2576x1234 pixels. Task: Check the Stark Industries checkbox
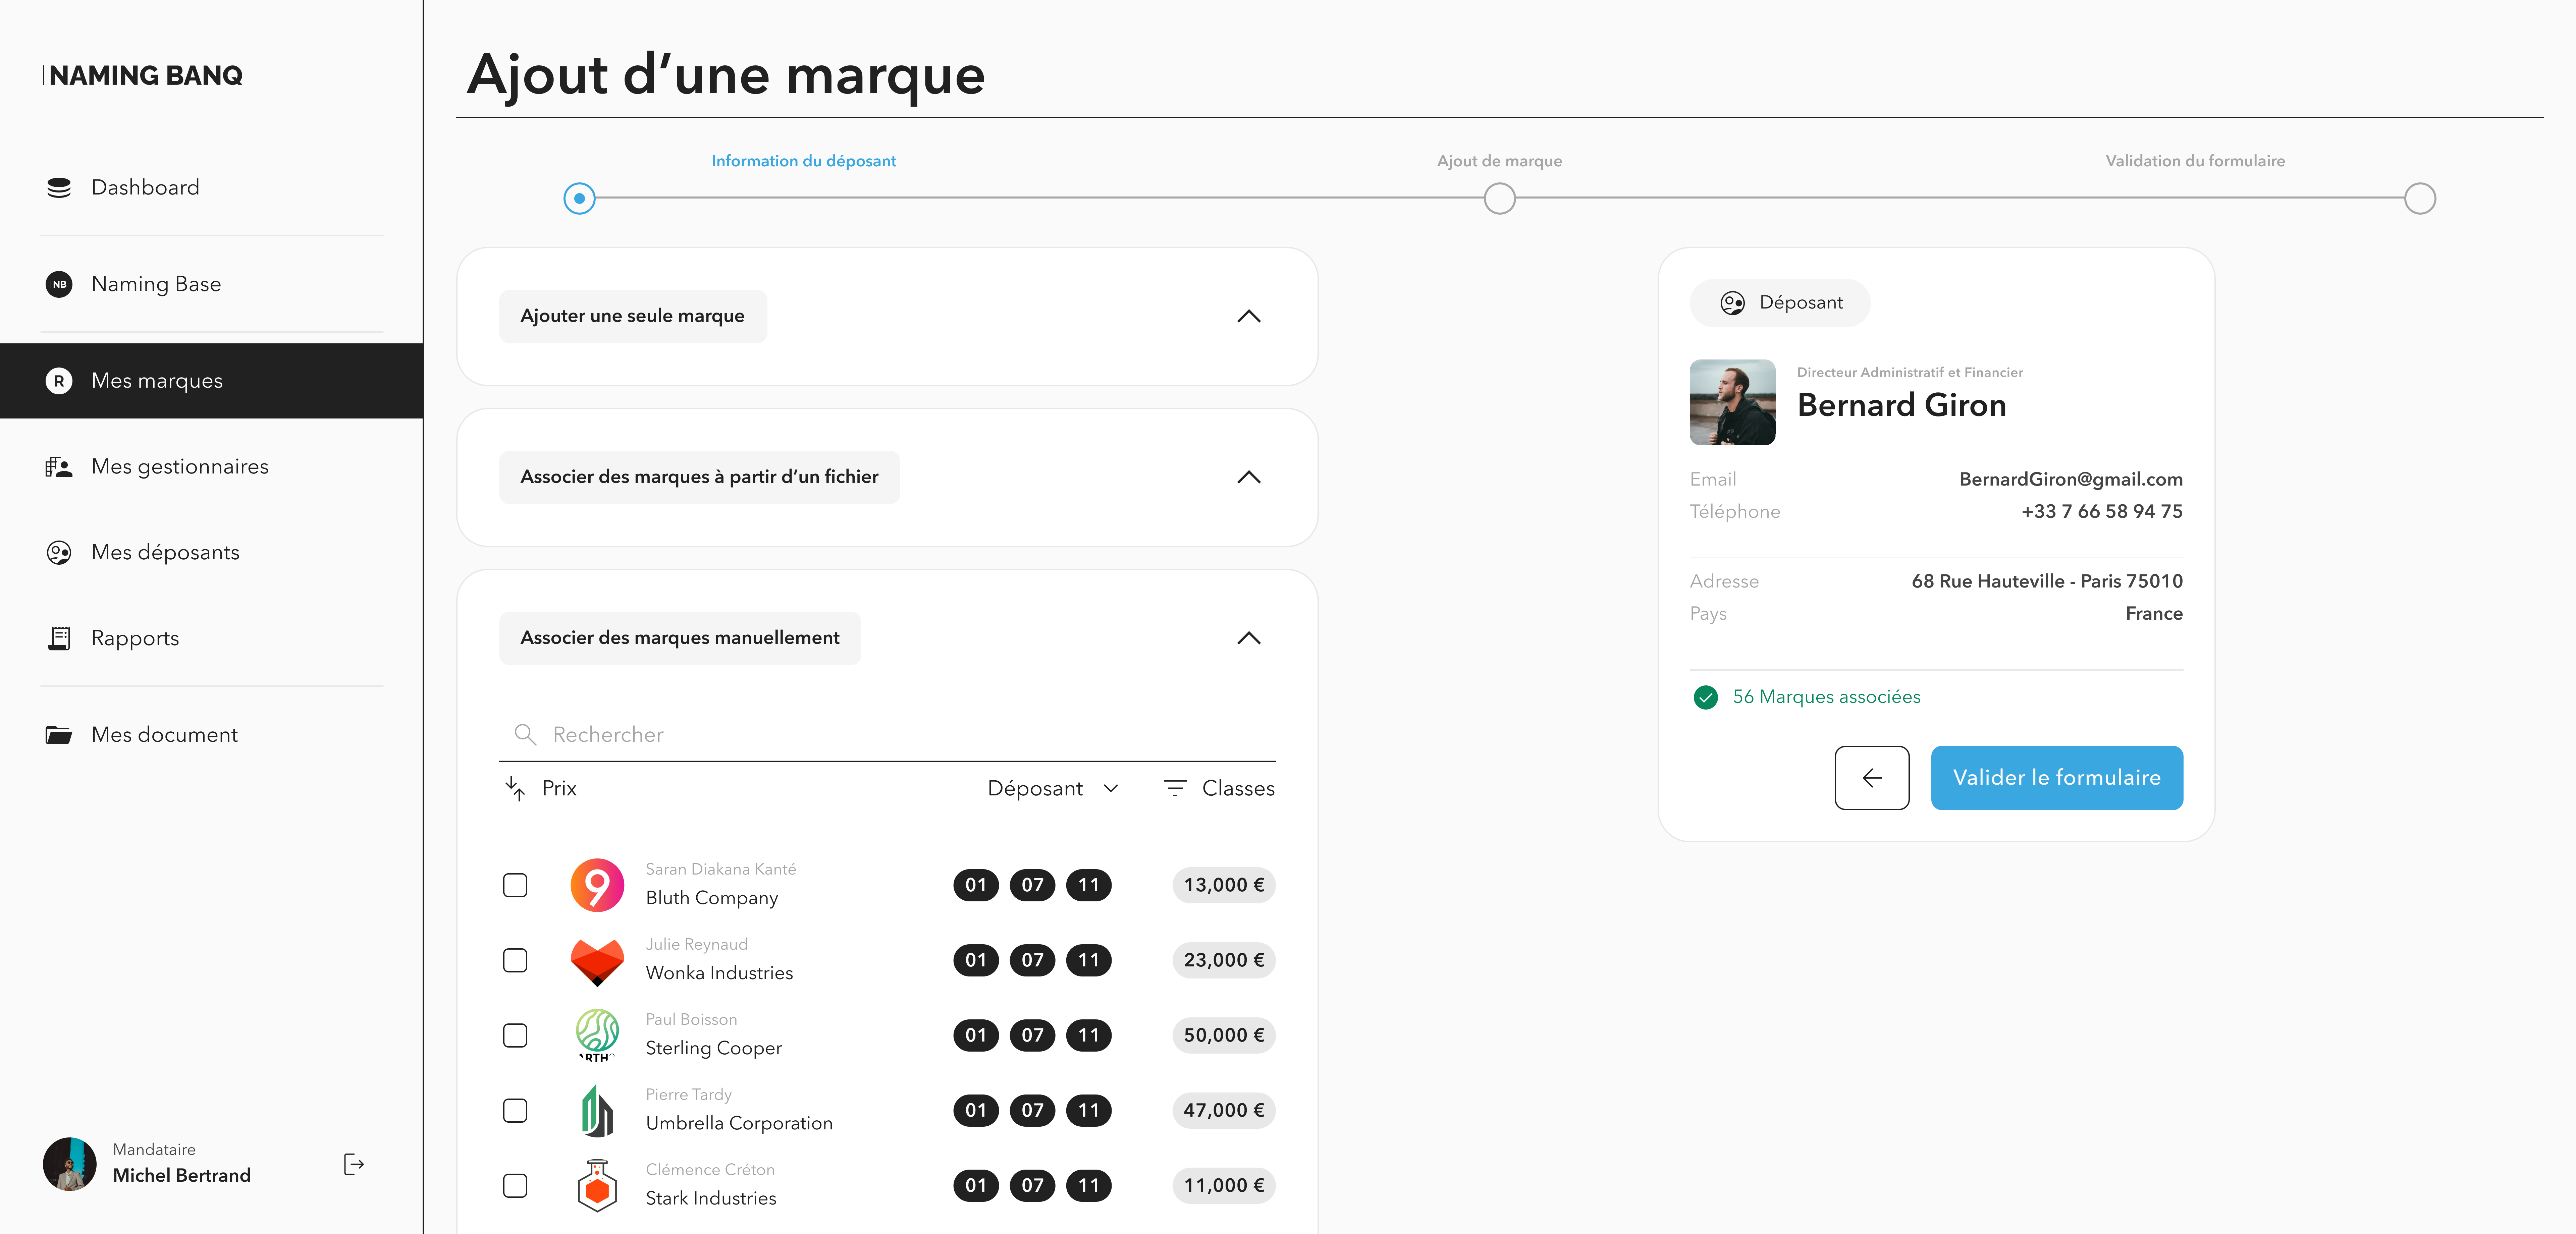(x=515, y=1186)
